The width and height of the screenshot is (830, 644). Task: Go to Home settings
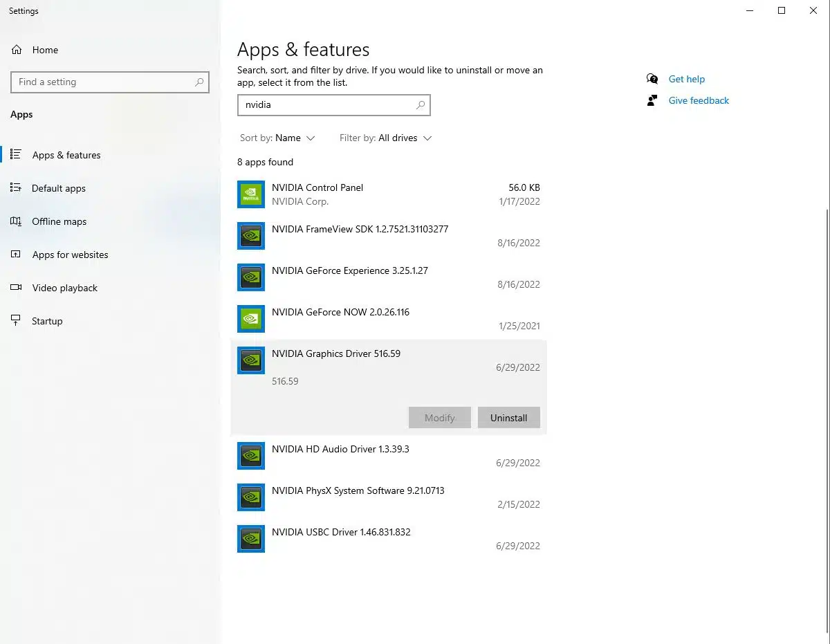coord(45,50)
